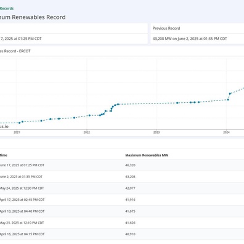Click the 2024 x-axis label

pos(226,132)
